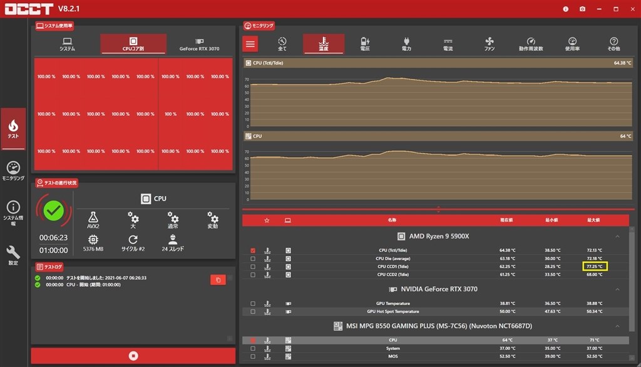Viewport: 641px width, 367px height.
Task: Click thermometer icon in the System row
Action: click(267, 349)
